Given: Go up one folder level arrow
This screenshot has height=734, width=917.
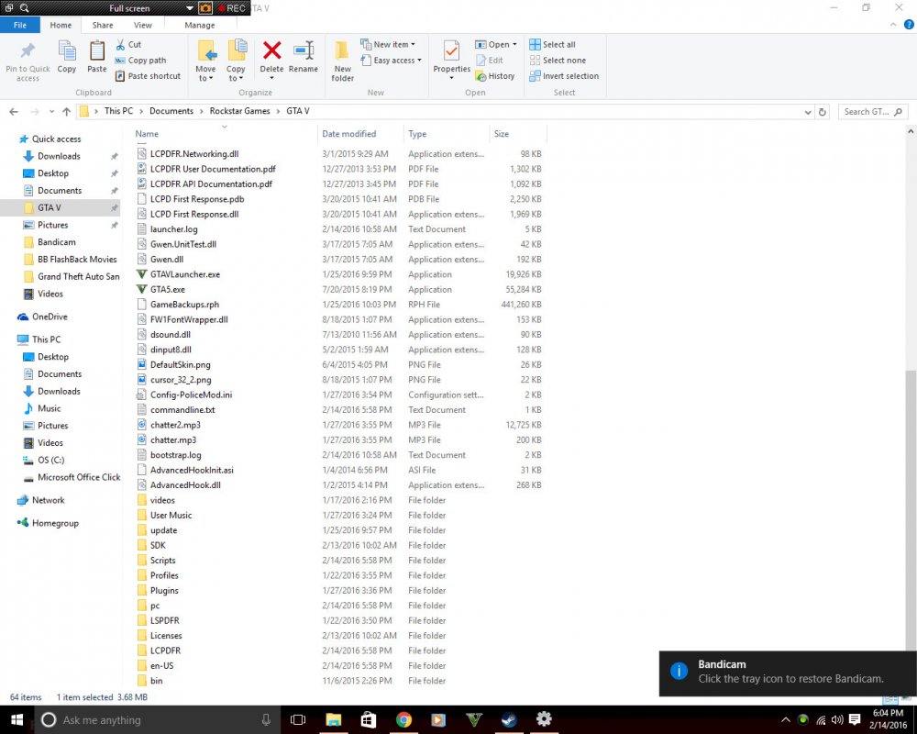Looking at the screenshot, I should (66, 112).
